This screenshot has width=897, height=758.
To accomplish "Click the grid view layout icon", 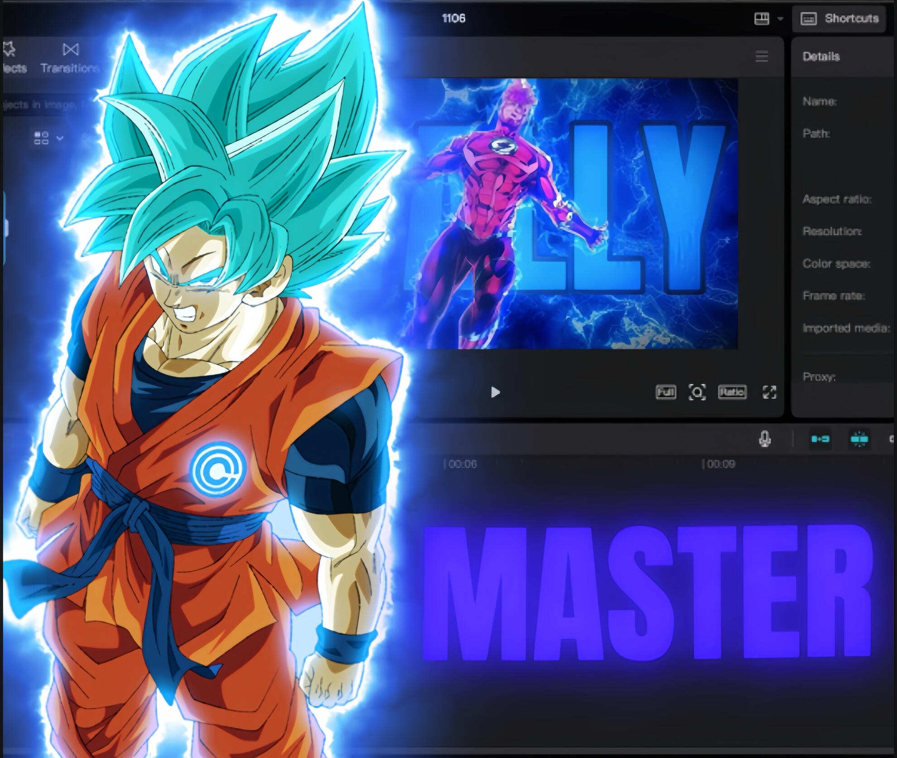I will (x=41, y=138).
